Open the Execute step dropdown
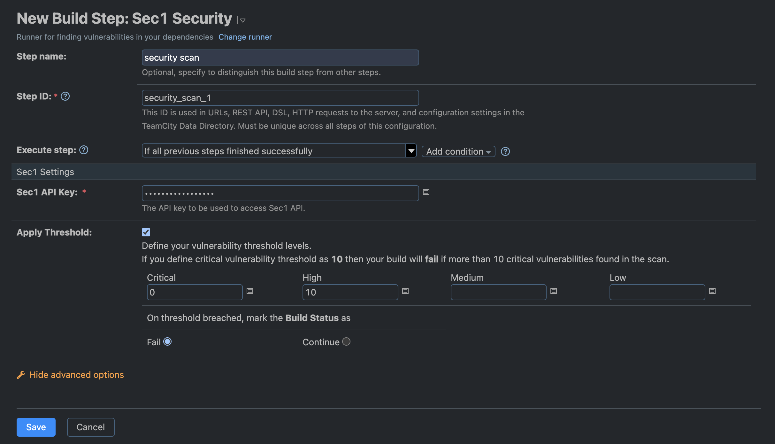Image resolution: width=775 pixels, height=444 pixels. pyautogui.click(x=279, y=151)
